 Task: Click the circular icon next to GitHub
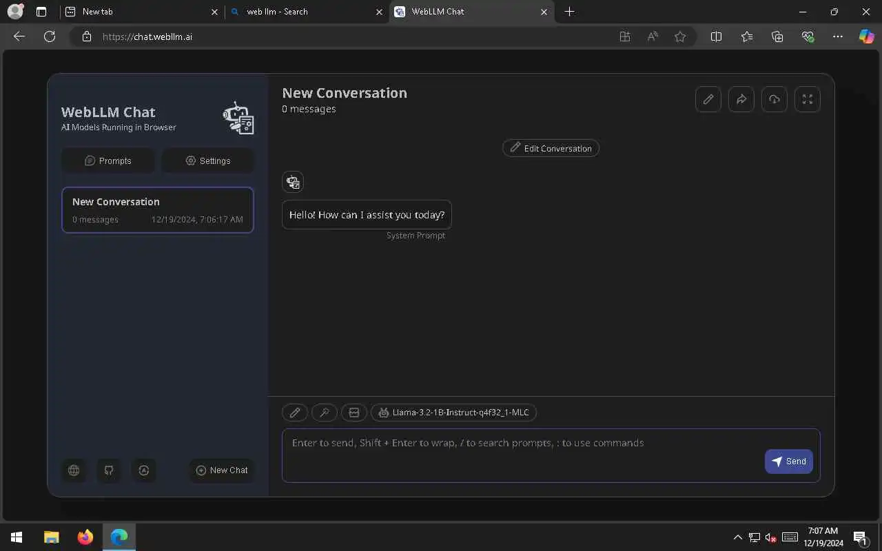click(x=144, y=470)
